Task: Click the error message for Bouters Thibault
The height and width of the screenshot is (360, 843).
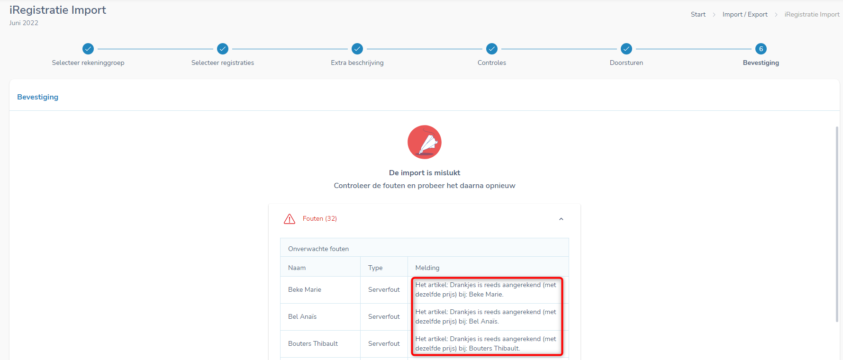Action: pos(486,343)
